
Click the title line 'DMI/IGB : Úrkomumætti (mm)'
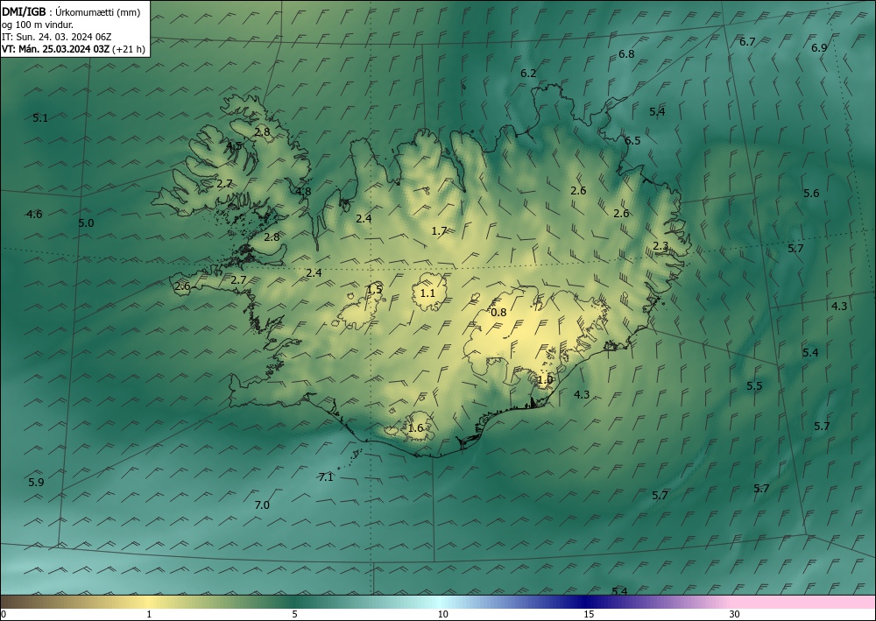pos(71,12)
